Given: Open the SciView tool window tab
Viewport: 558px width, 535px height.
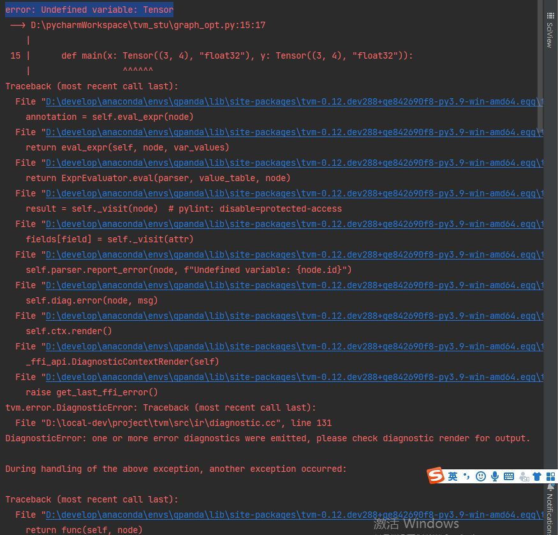Looking at the screenshot, I should tap(549, 35).
